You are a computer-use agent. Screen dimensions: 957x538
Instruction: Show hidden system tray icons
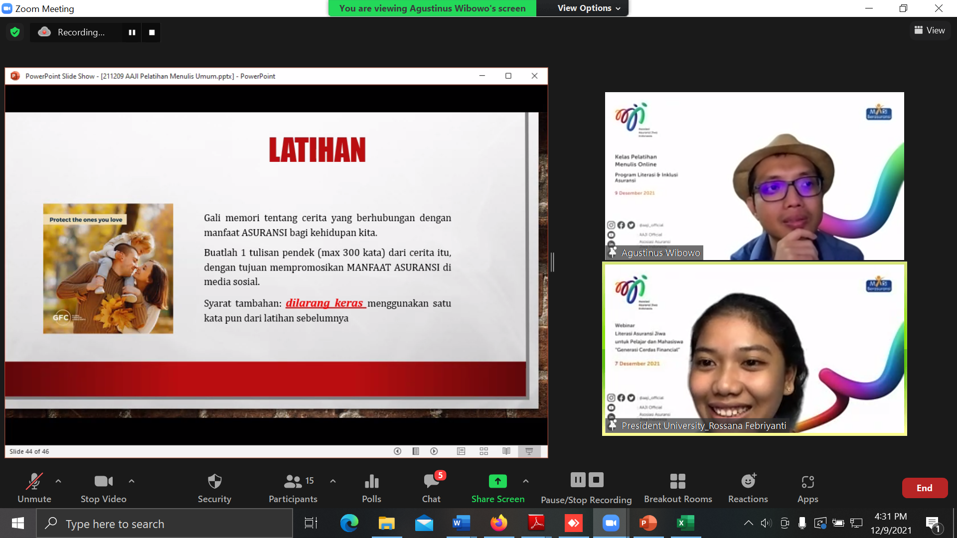[748, 523]
